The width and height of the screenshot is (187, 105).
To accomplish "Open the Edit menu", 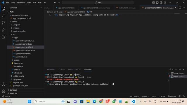I will click(13, 3).
